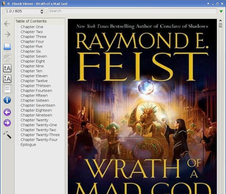Image resolution: width=226 pixels, height=194 pixels.
Task: Go to next page purple arrow
Action: 7,123
